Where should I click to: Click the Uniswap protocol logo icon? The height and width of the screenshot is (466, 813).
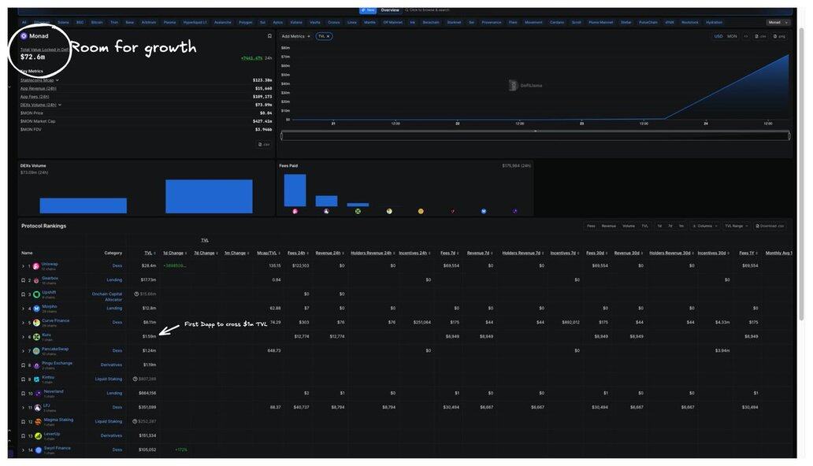pyautogui.click(x=36, y=266)
